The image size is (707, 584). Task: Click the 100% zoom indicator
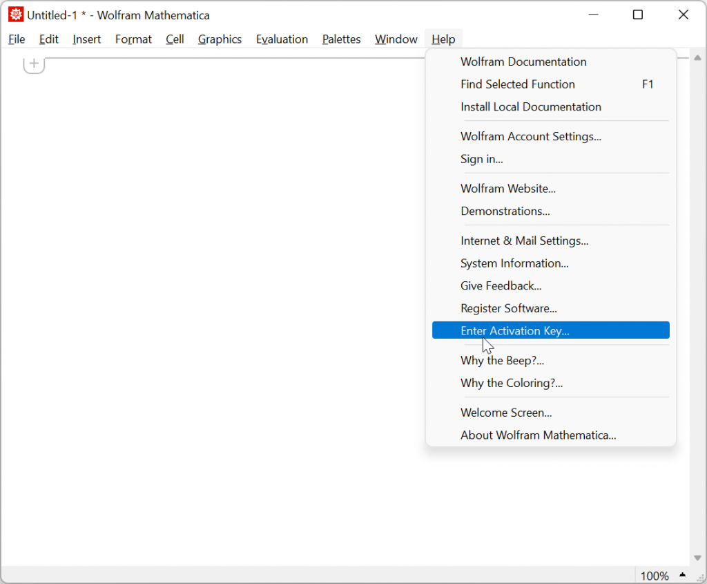pyautogui.click(x=654, y=575)
